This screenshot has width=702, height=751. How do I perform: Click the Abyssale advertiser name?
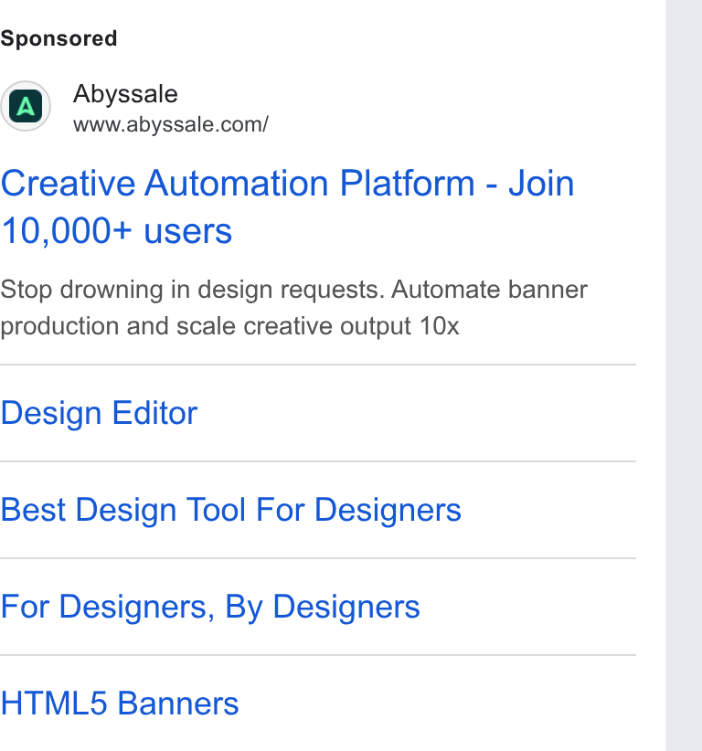tap(125, 94)
